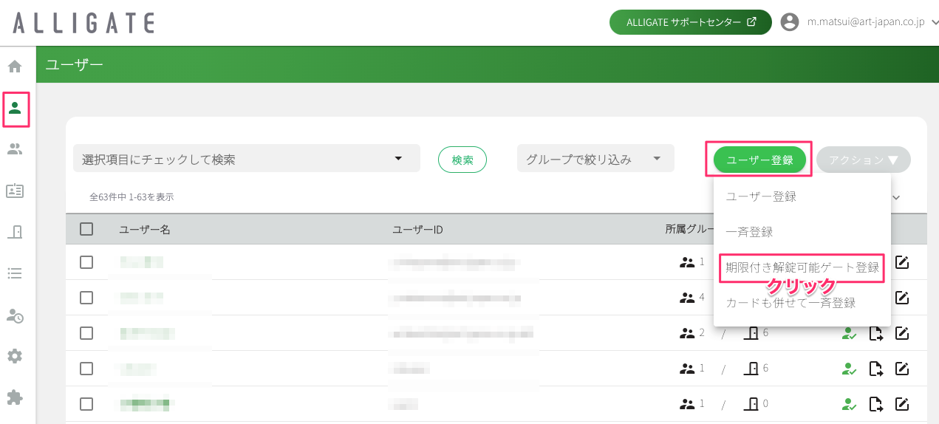Open the home icon in sidebar
This screenshot has height=424, width=939.
pyautogui.click(x=15, y=66)
